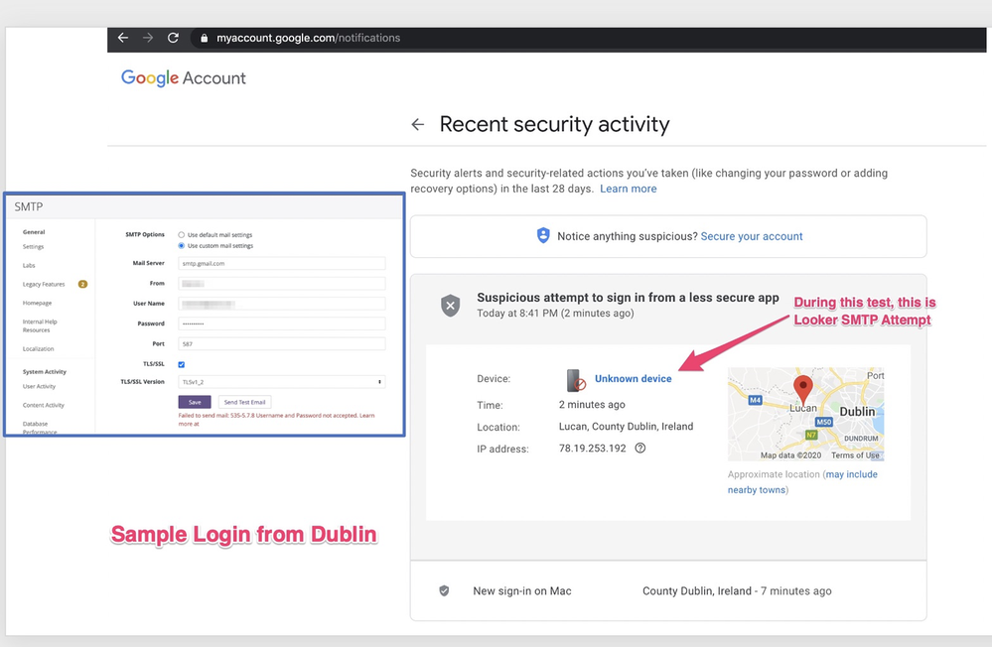Click the browser back arrow
Image resolution: width=992 pixels, height=647 pixels.
123,38
